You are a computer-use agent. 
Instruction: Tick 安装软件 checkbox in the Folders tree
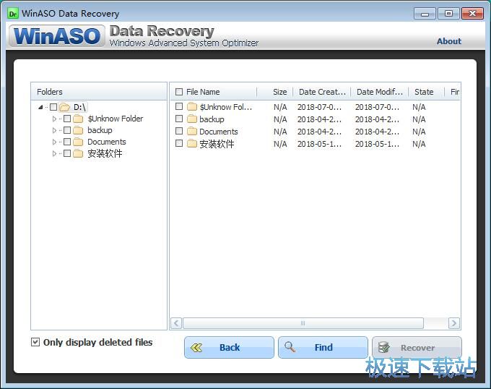67,153
